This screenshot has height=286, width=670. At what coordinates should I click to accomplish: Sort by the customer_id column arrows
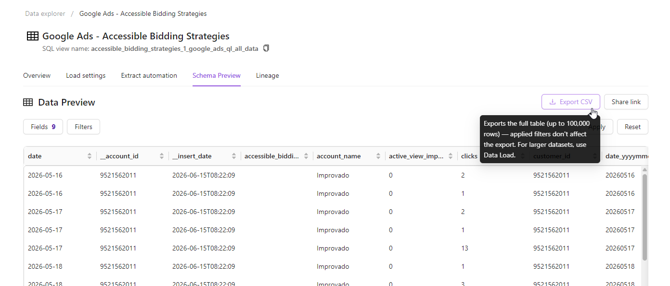point(595,156)
